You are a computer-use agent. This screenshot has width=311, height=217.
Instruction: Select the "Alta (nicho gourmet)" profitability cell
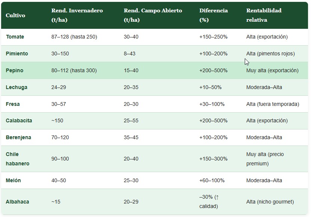click(270, 202)
